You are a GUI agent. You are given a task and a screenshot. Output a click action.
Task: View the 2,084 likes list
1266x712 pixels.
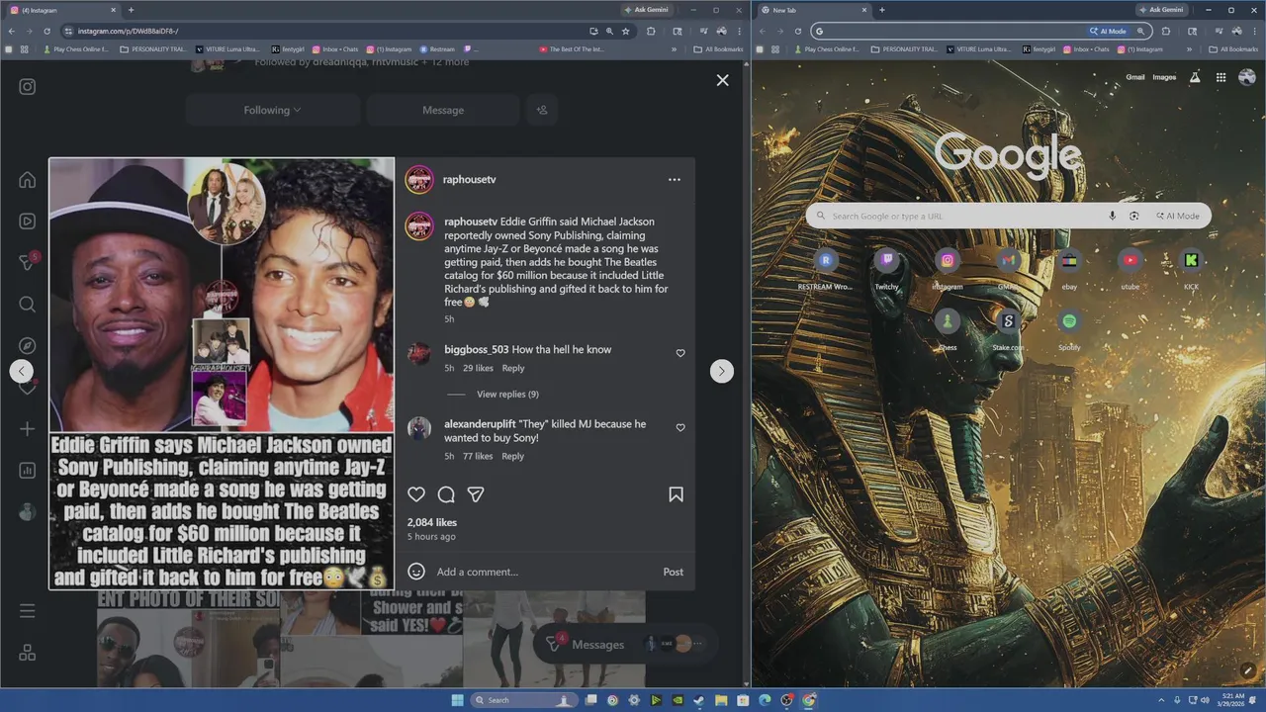pyautogui.click(x=432, y=522)
